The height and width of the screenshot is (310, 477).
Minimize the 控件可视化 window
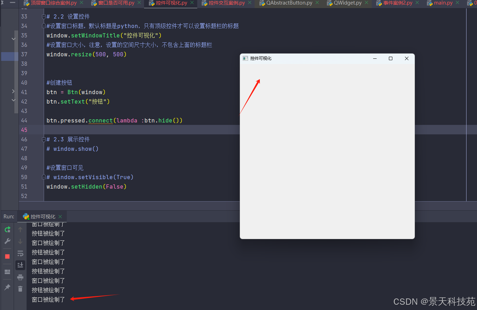pos(375,58)
